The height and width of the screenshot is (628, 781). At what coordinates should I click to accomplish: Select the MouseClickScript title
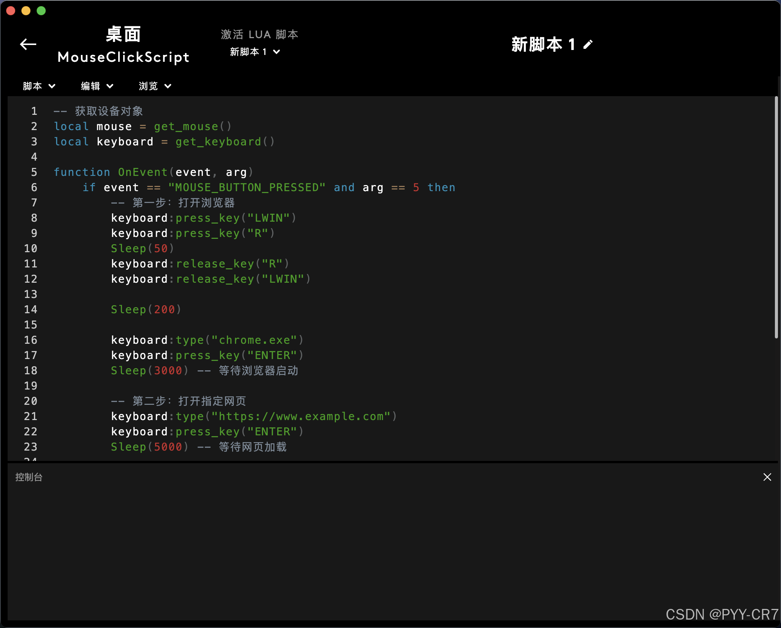pos(123,57)
